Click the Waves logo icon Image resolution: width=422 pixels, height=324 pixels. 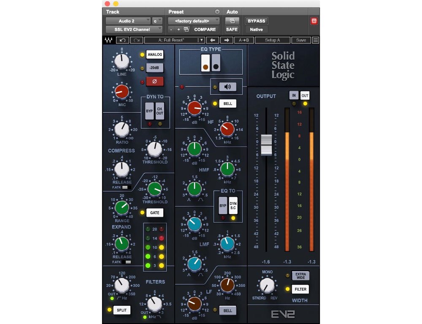click(108, 40)
